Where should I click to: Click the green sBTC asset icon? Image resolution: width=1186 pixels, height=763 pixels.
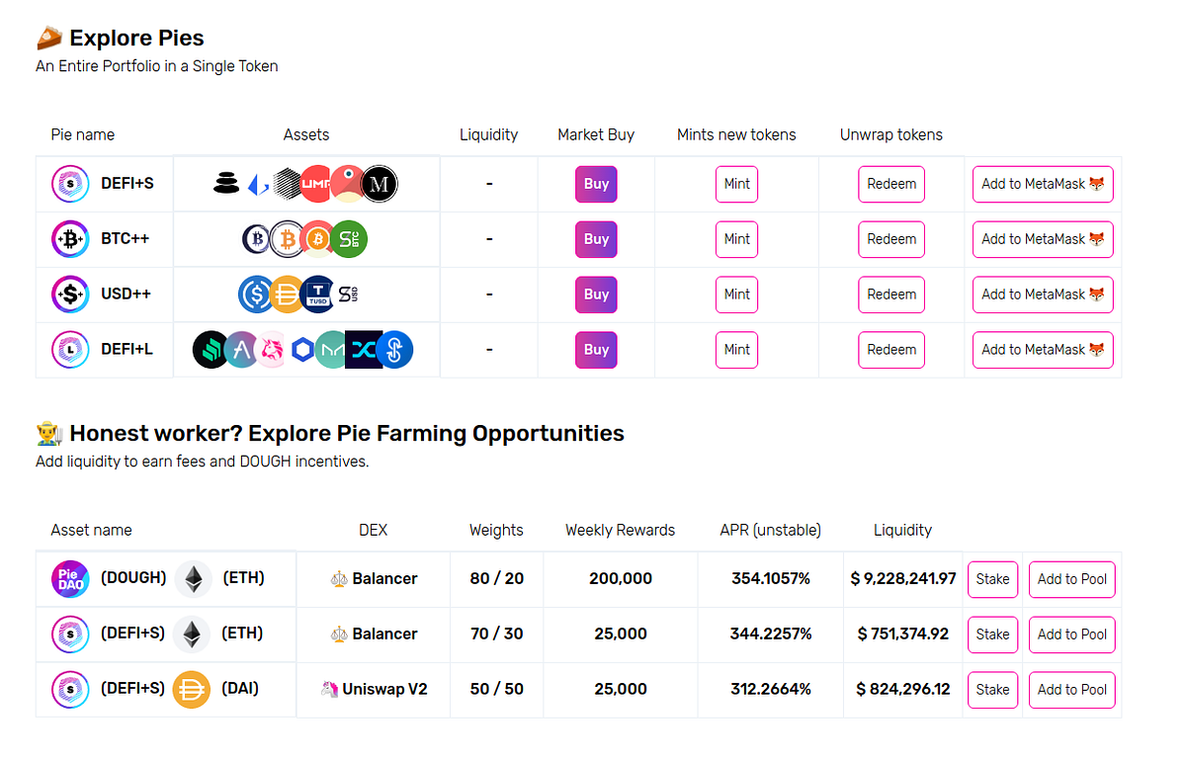349,239
